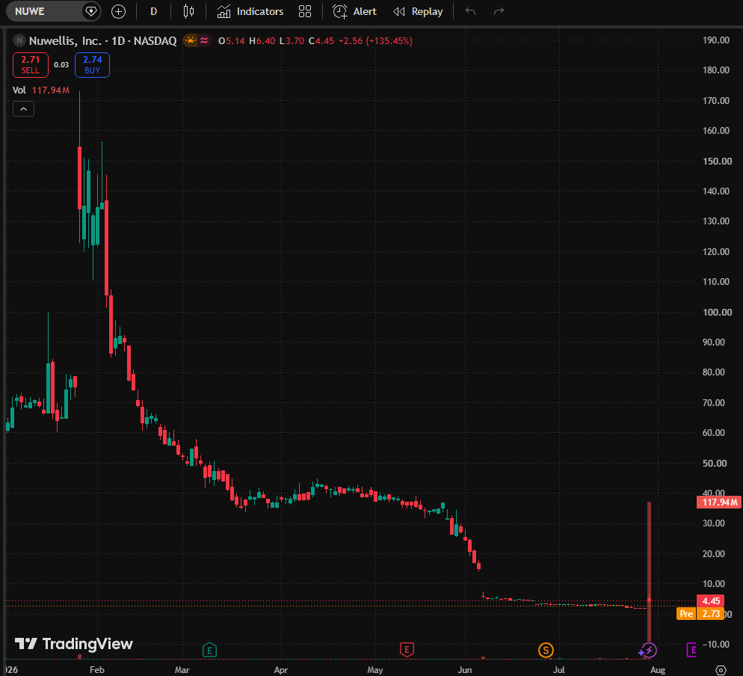Click the 2.74 BUY button
The width and height of the screenshot is (743, 676).
93,65
